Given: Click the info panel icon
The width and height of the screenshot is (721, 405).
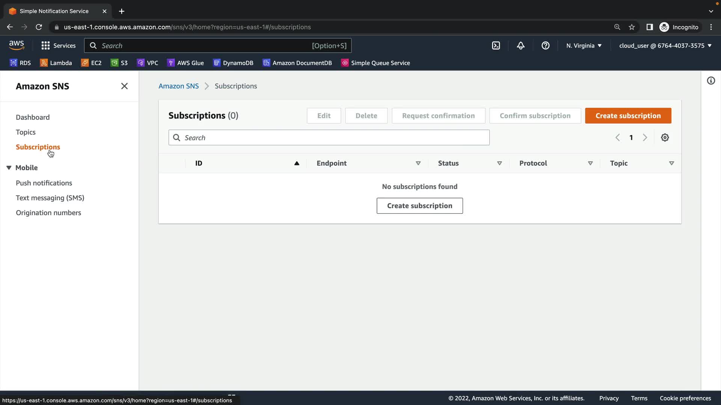Looking at the screenshot, I should [711, 81].
